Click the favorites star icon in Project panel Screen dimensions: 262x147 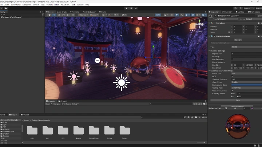coord(199,117)
